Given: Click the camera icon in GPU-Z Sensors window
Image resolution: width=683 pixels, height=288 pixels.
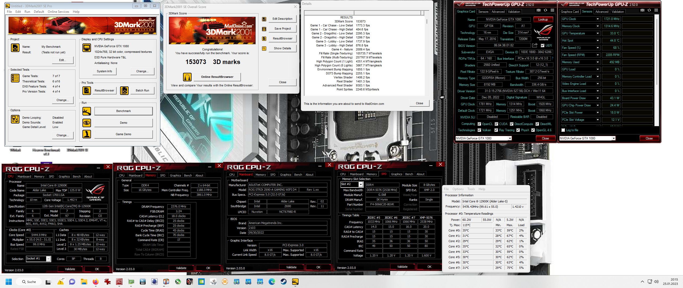Looking at the screenshot, I should (x=642, y=10).
